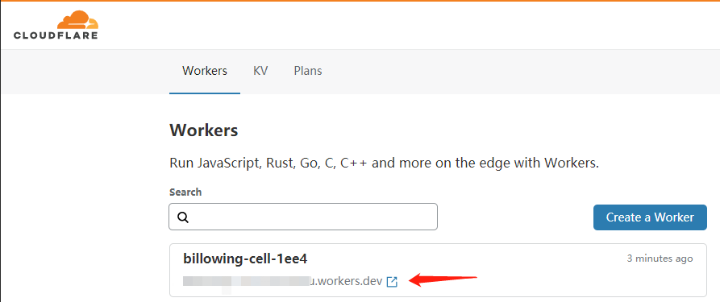Click the magnifying glass search icon
Viewport: 720px width, 302px height.
(183, 217)
